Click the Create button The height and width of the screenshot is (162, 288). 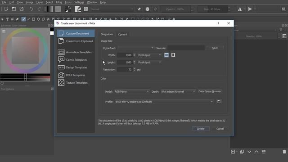coord(201,129)
